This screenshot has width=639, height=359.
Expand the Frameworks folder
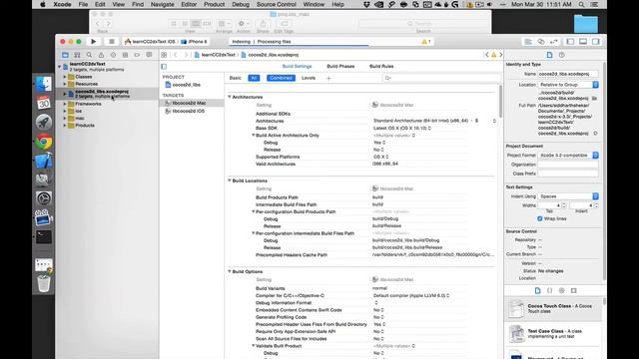pos(64,104)
